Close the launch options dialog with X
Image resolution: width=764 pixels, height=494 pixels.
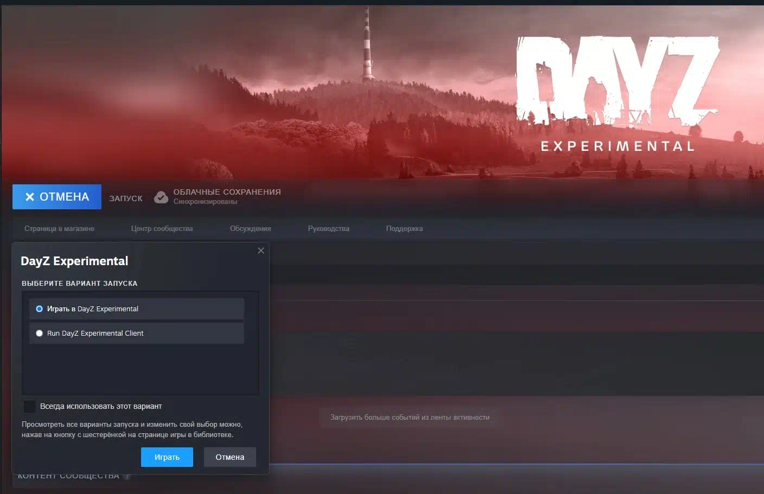tap(261, 251)
